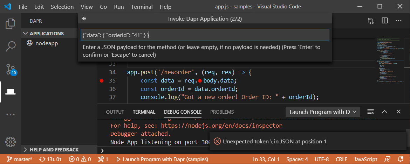Click line number 37 in gutter
This screenshot has height=164, width=410.
pyautogui.click(x=112, y=97)
